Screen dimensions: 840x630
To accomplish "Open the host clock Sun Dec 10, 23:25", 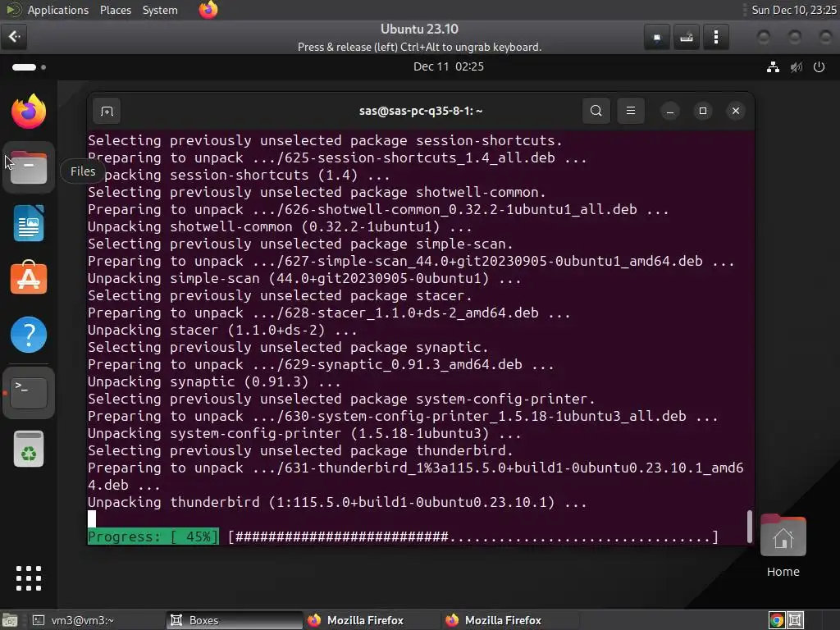I will tap(794, 10).
